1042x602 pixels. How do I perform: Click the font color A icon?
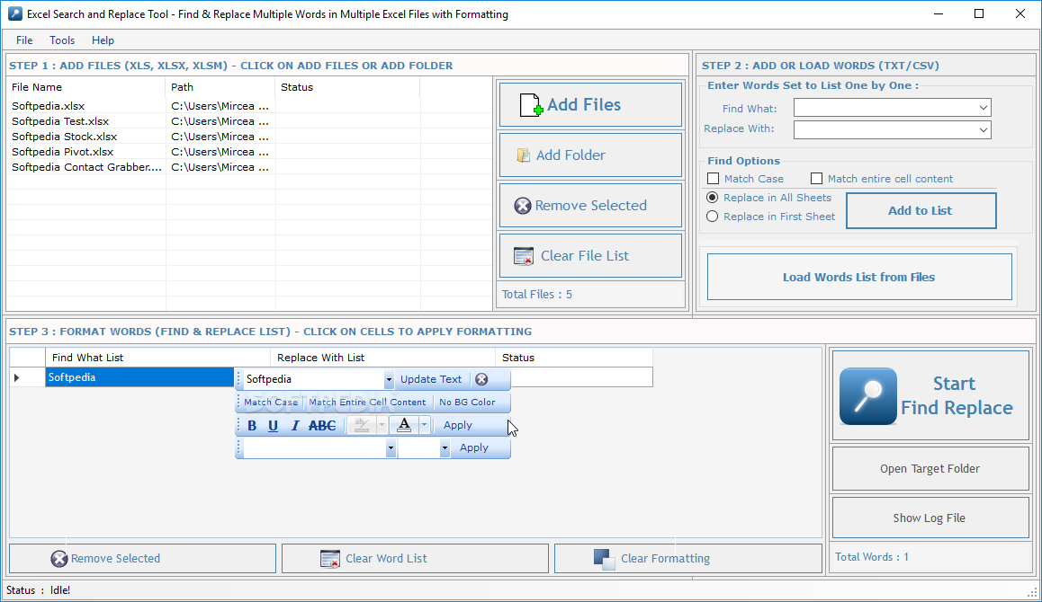coord(404,426)
